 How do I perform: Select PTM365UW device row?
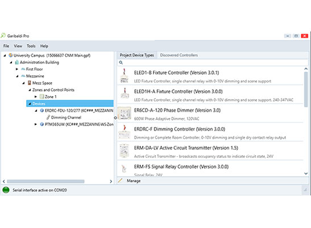[79, 124]
